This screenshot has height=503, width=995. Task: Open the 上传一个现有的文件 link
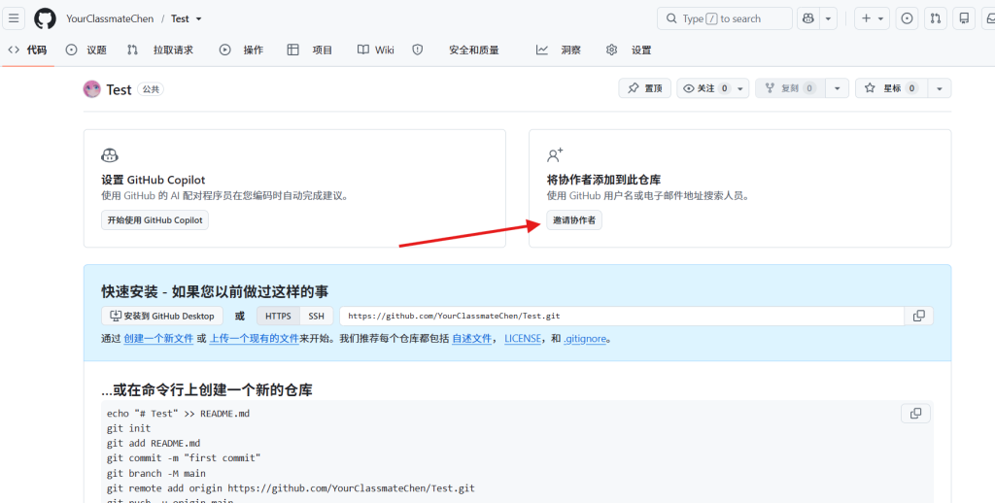pyautogui.click(x=255, y=339)
